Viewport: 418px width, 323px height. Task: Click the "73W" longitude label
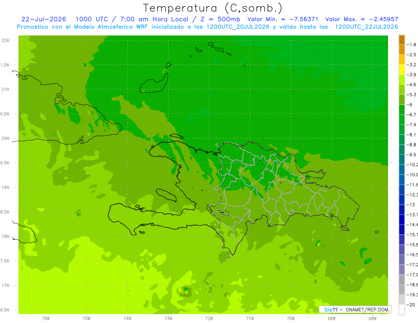pos(168,318)
